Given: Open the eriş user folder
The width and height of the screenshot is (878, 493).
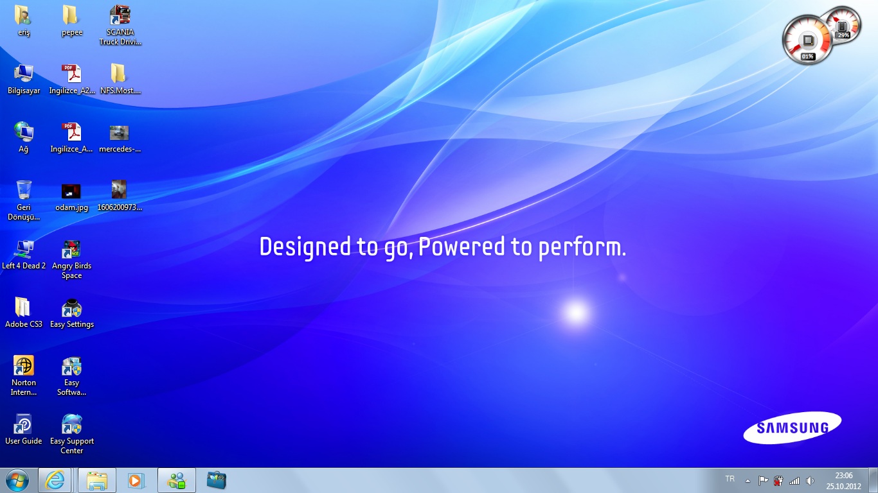Looking at the screenshot, I should (24, 21).
